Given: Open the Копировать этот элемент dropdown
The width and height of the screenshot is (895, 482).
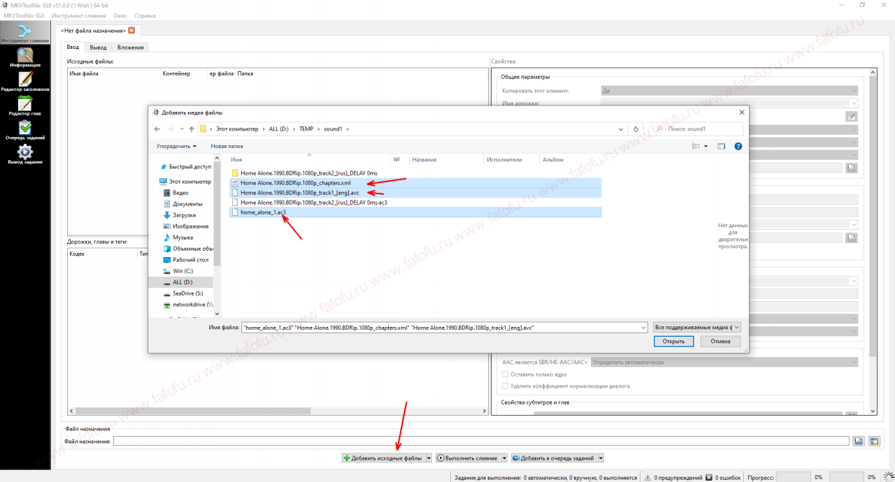Looking at the screenshot, I should click(x=729, y=91).
